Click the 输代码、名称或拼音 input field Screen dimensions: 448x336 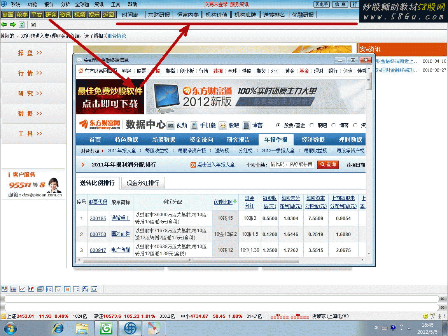(x=292, y=164)
